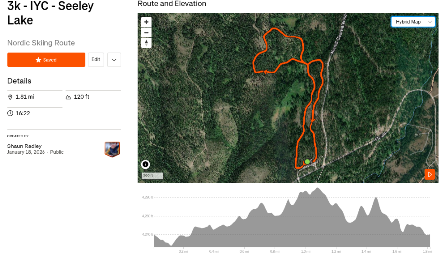Play the route flyover animation
The height and width of the screenshot is (256, 445).
pyautogui.click(x=430, y=174)
